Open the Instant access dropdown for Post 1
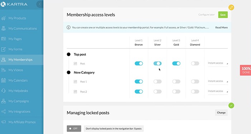This screenshot has height=134, width=251. coord(218,81)
